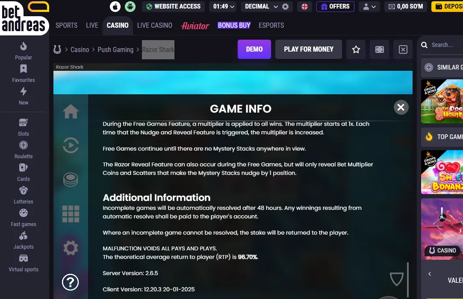Go to the Live tab
The width and height of the screenshot is (463, 299).
tap(92, 25)
